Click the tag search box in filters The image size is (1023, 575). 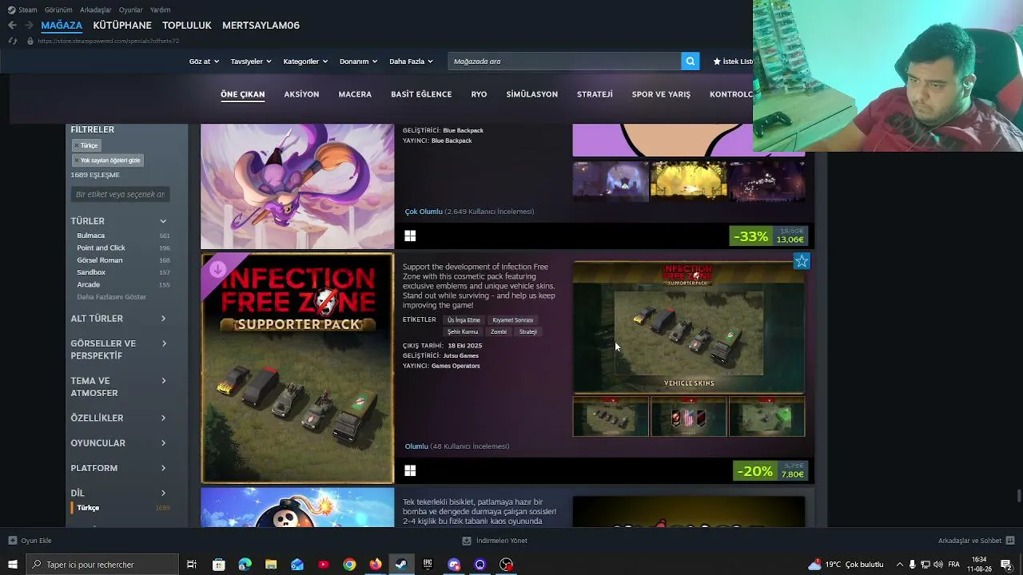tap(120, 194)
